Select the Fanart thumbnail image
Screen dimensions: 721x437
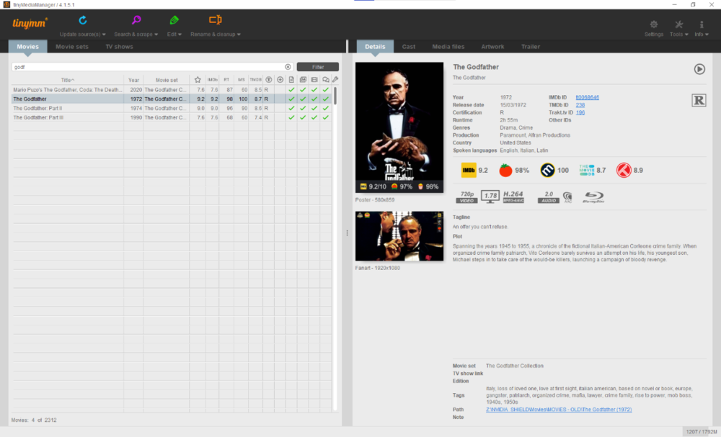click(x=399, y=238)
